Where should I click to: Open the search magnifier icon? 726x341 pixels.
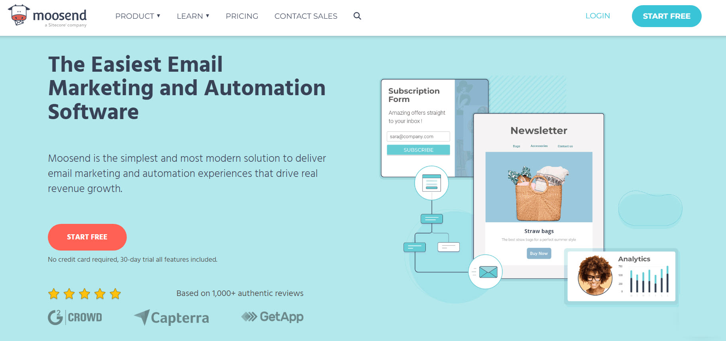click(357, 16)
